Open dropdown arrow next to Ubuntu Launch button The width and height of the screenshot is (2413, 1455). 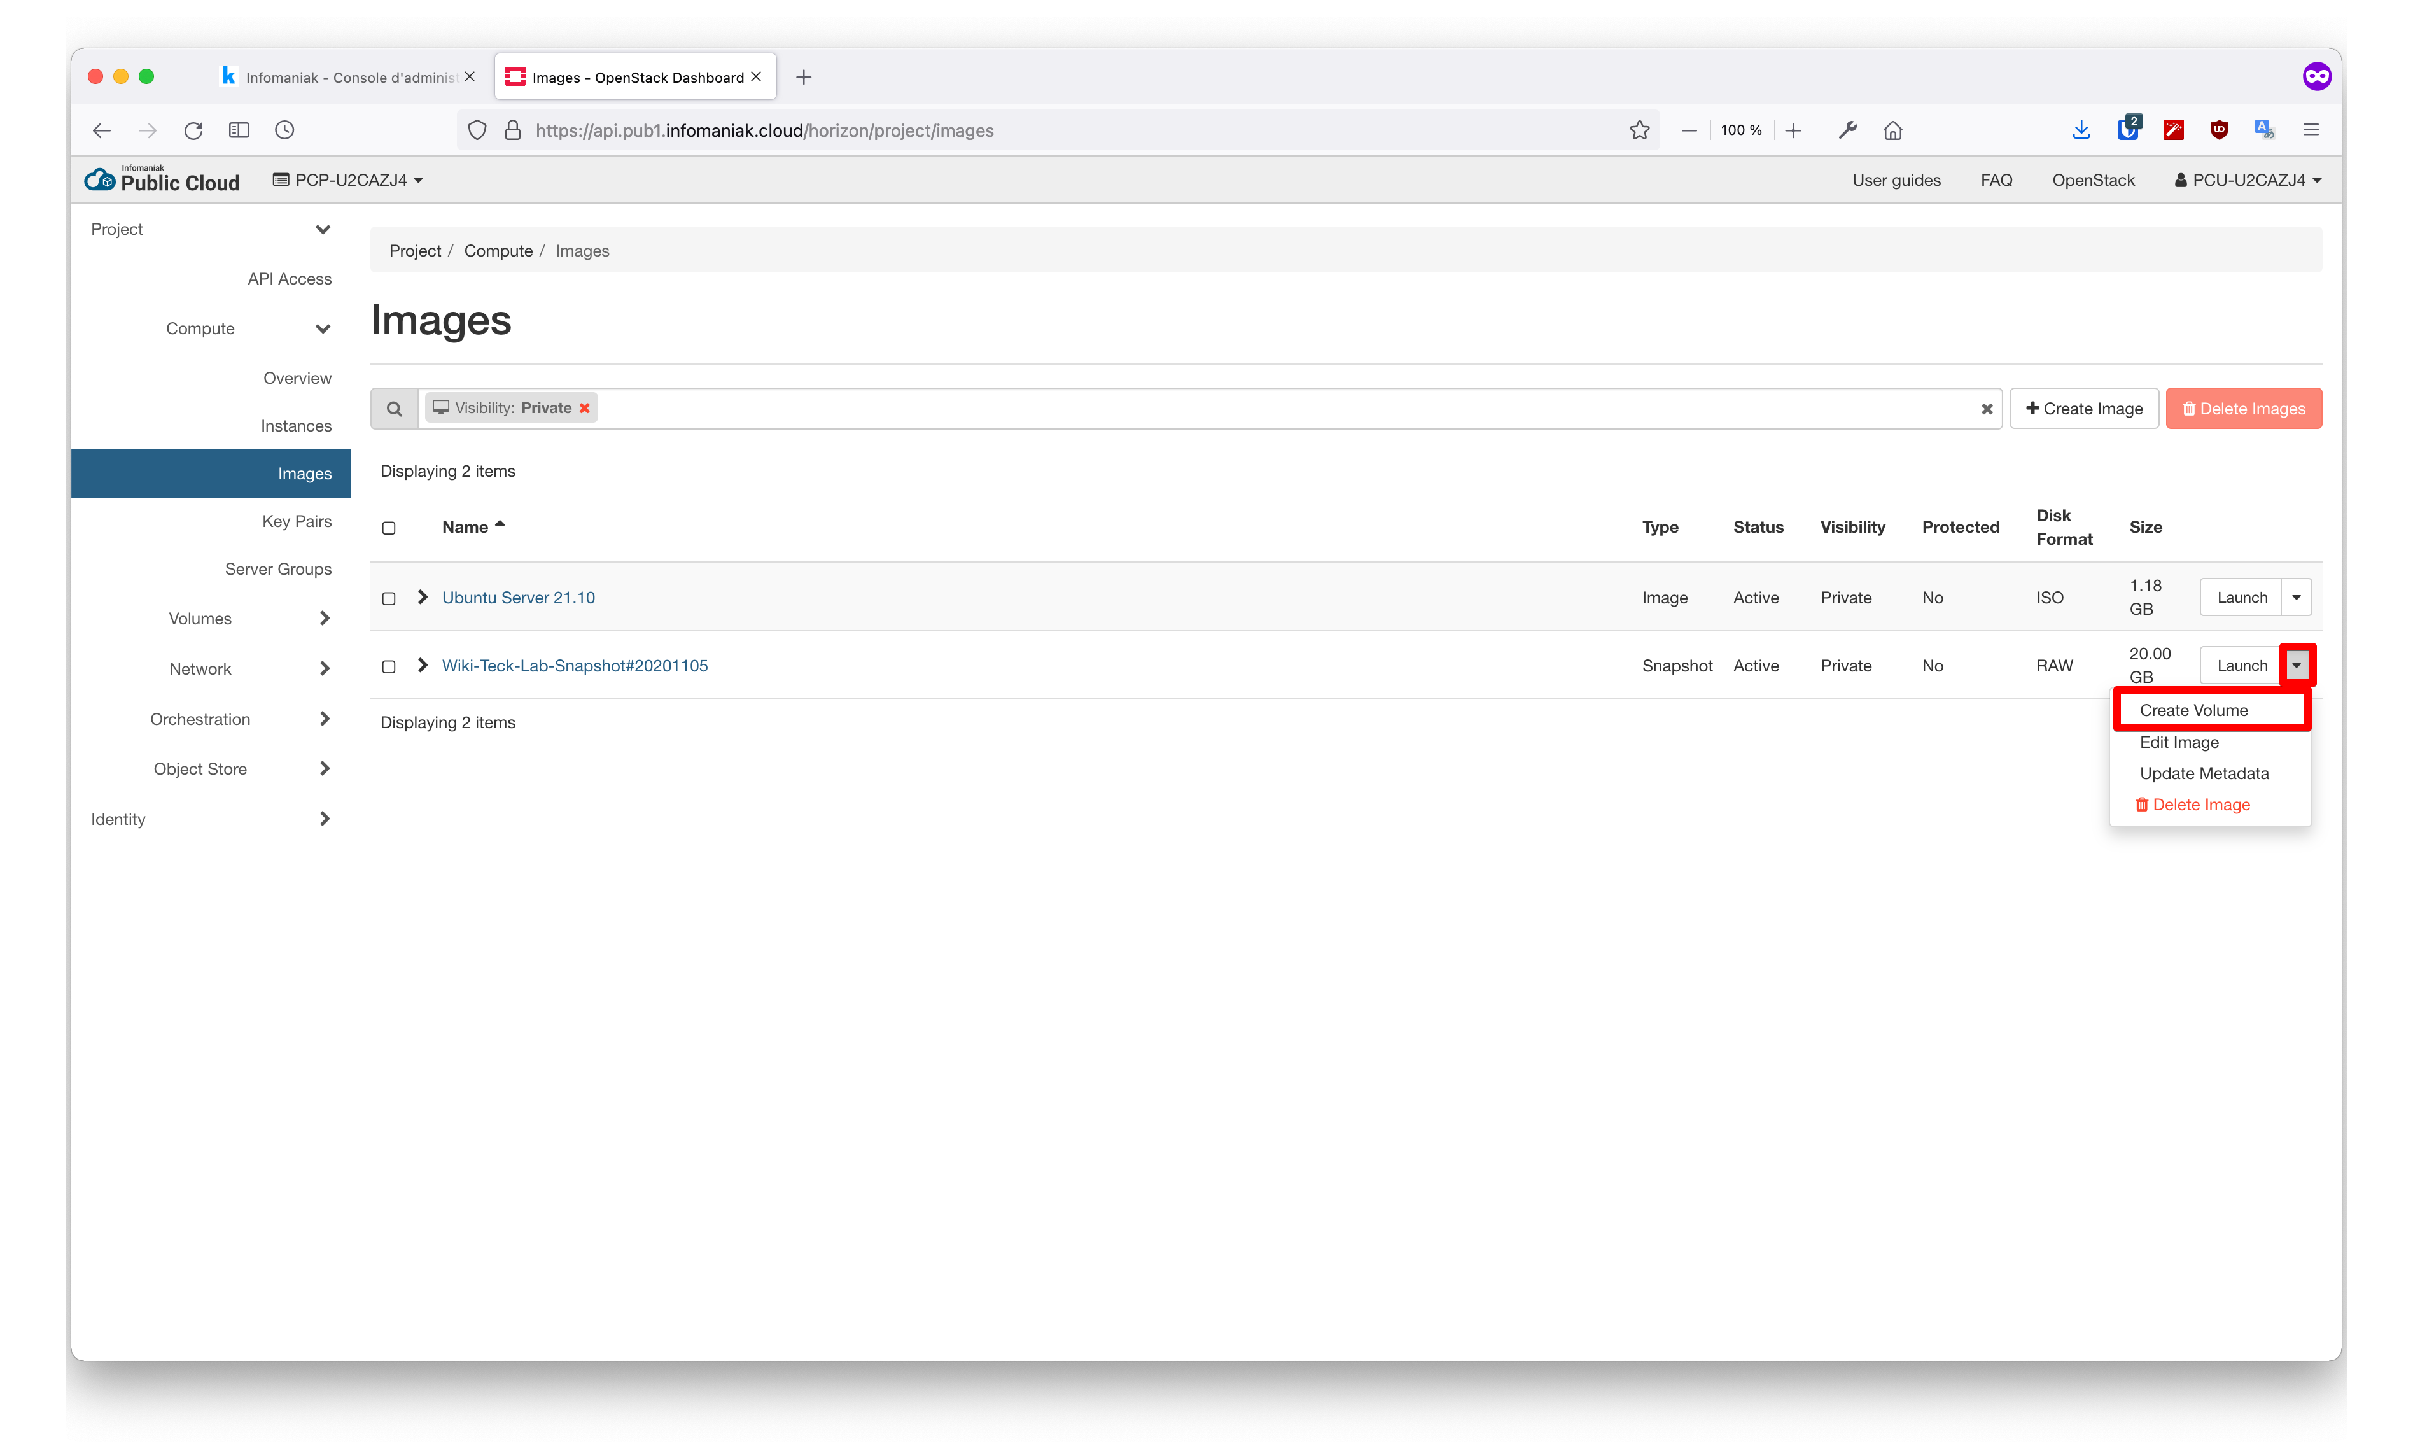[x=2295, y=598]
